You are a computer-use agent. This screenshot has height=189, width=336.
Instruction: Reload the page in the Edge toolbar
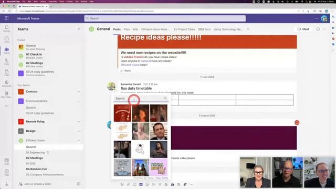pyautogui.click(x=9, y=11)
